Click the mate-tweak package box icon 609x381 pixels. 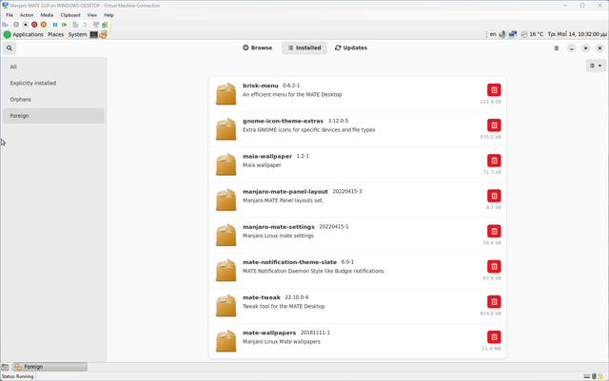[226, 305]
